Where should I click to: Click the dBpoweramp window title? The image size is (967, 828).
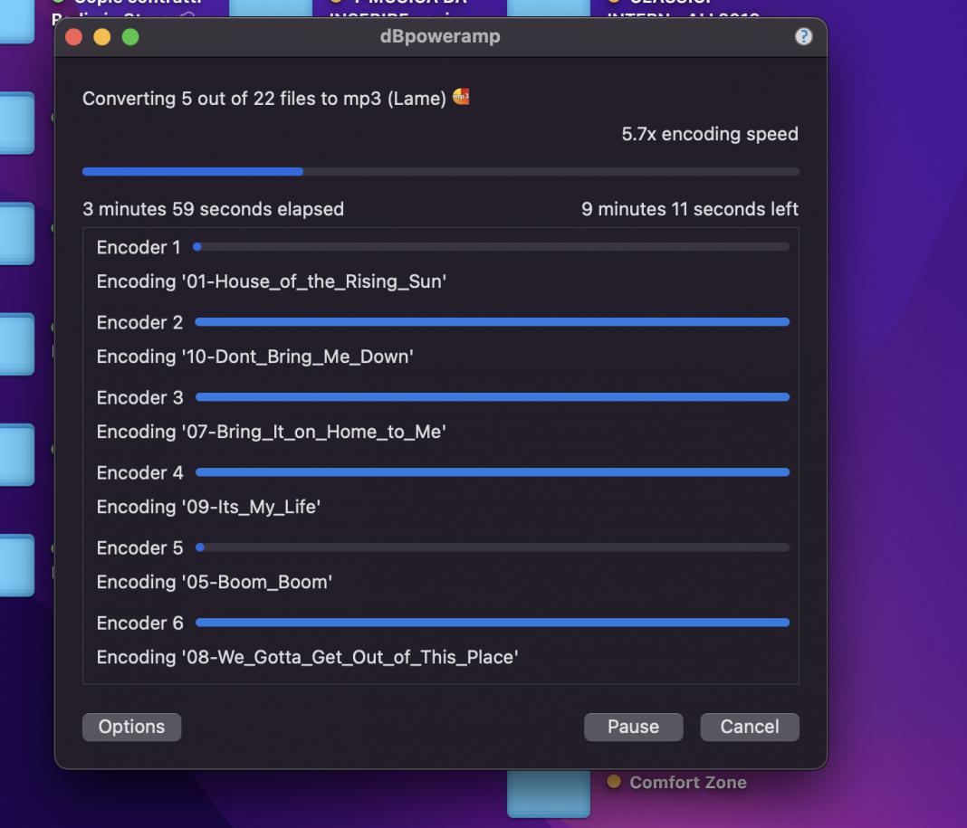click(x=440, y=37)
